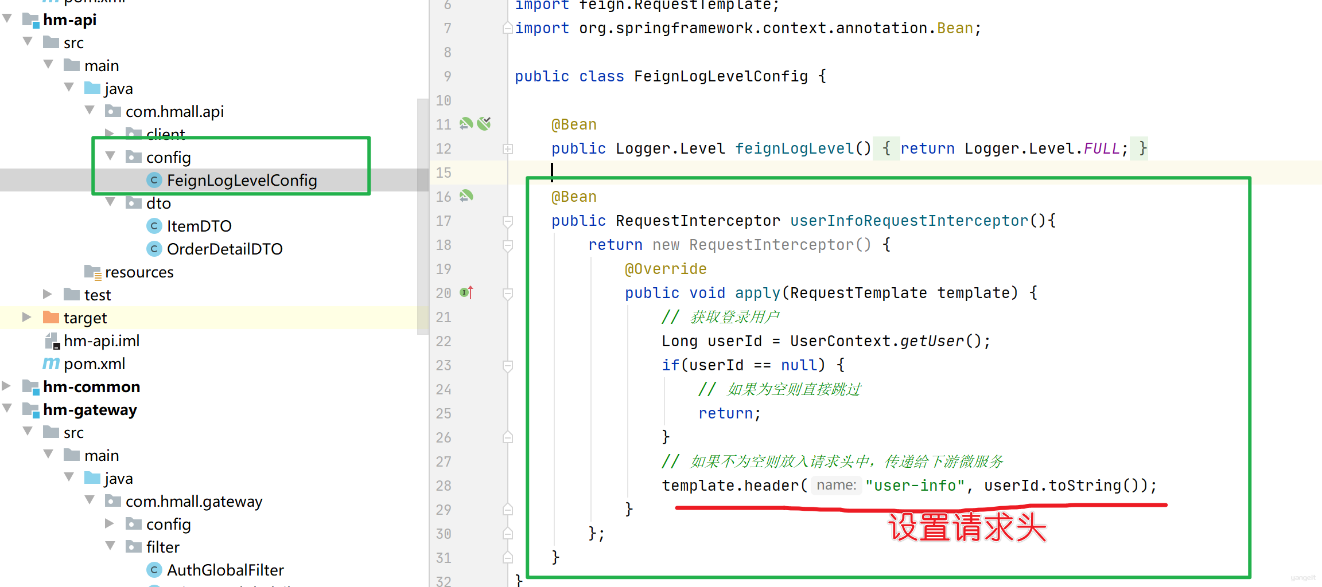Click the iml file icon beside hm-api.iml
This screenshot has height=587, width=1322.
click(52, 341)
